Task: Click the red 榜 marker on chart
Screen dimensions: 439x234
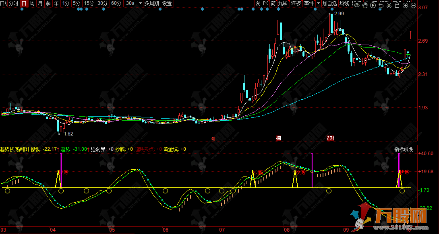Action: click(278, 138)
